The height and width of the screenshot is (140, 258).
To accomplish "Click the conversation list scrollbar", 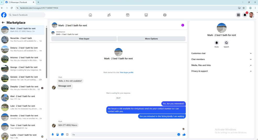I will tap(47, 52).
